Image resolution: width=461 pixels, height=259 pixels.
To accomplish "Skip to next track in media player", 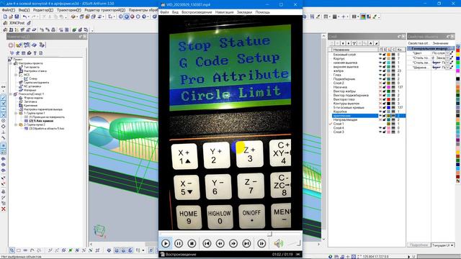I will (246, 243).
